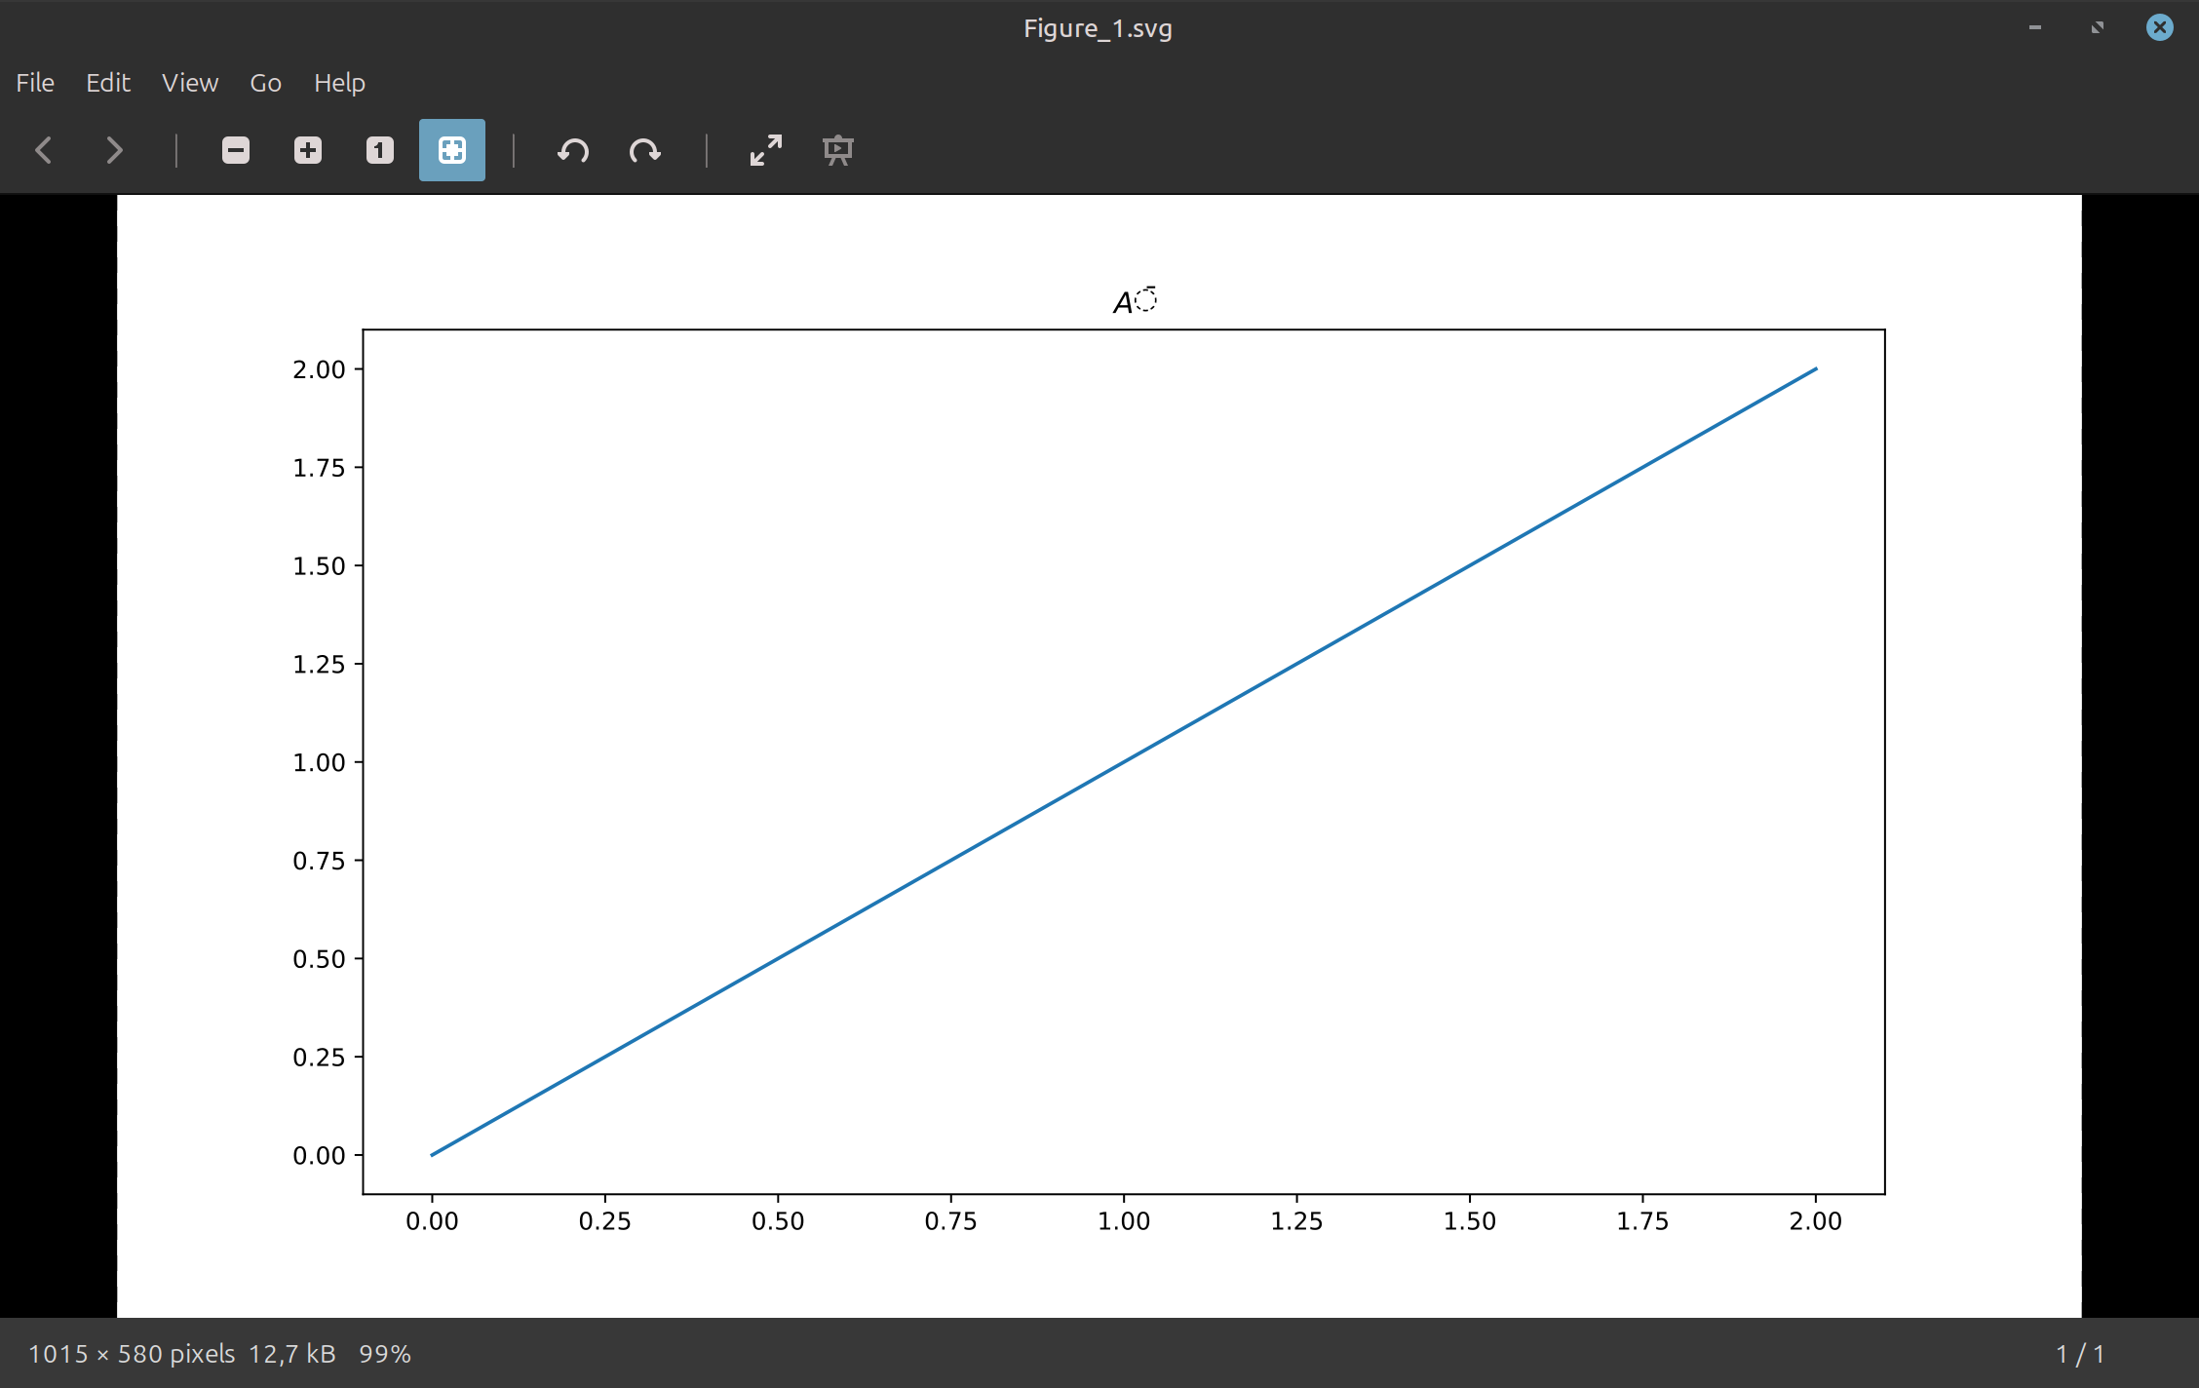
Task: Click the Figure_1.svg window title
Action: [x=1098, y=28]
